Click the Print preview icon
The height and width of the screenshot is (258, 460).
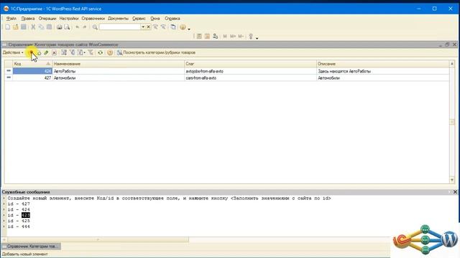tap(67, 27)
